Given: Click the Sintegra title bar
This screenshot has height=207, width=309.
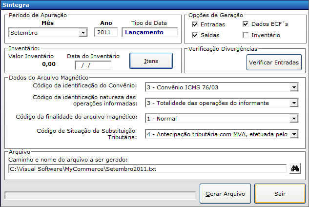Looking at the screenshot, I should pyautogui.click(x=154, y=5).
